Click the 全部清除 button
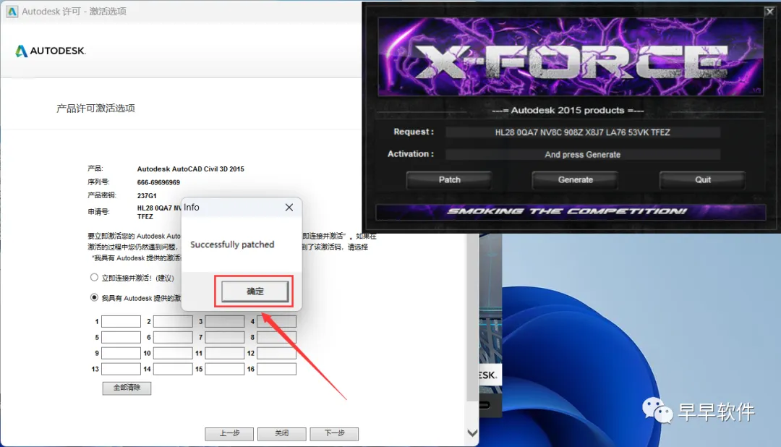Screen dimensions: 781x447 click(127, 388)
